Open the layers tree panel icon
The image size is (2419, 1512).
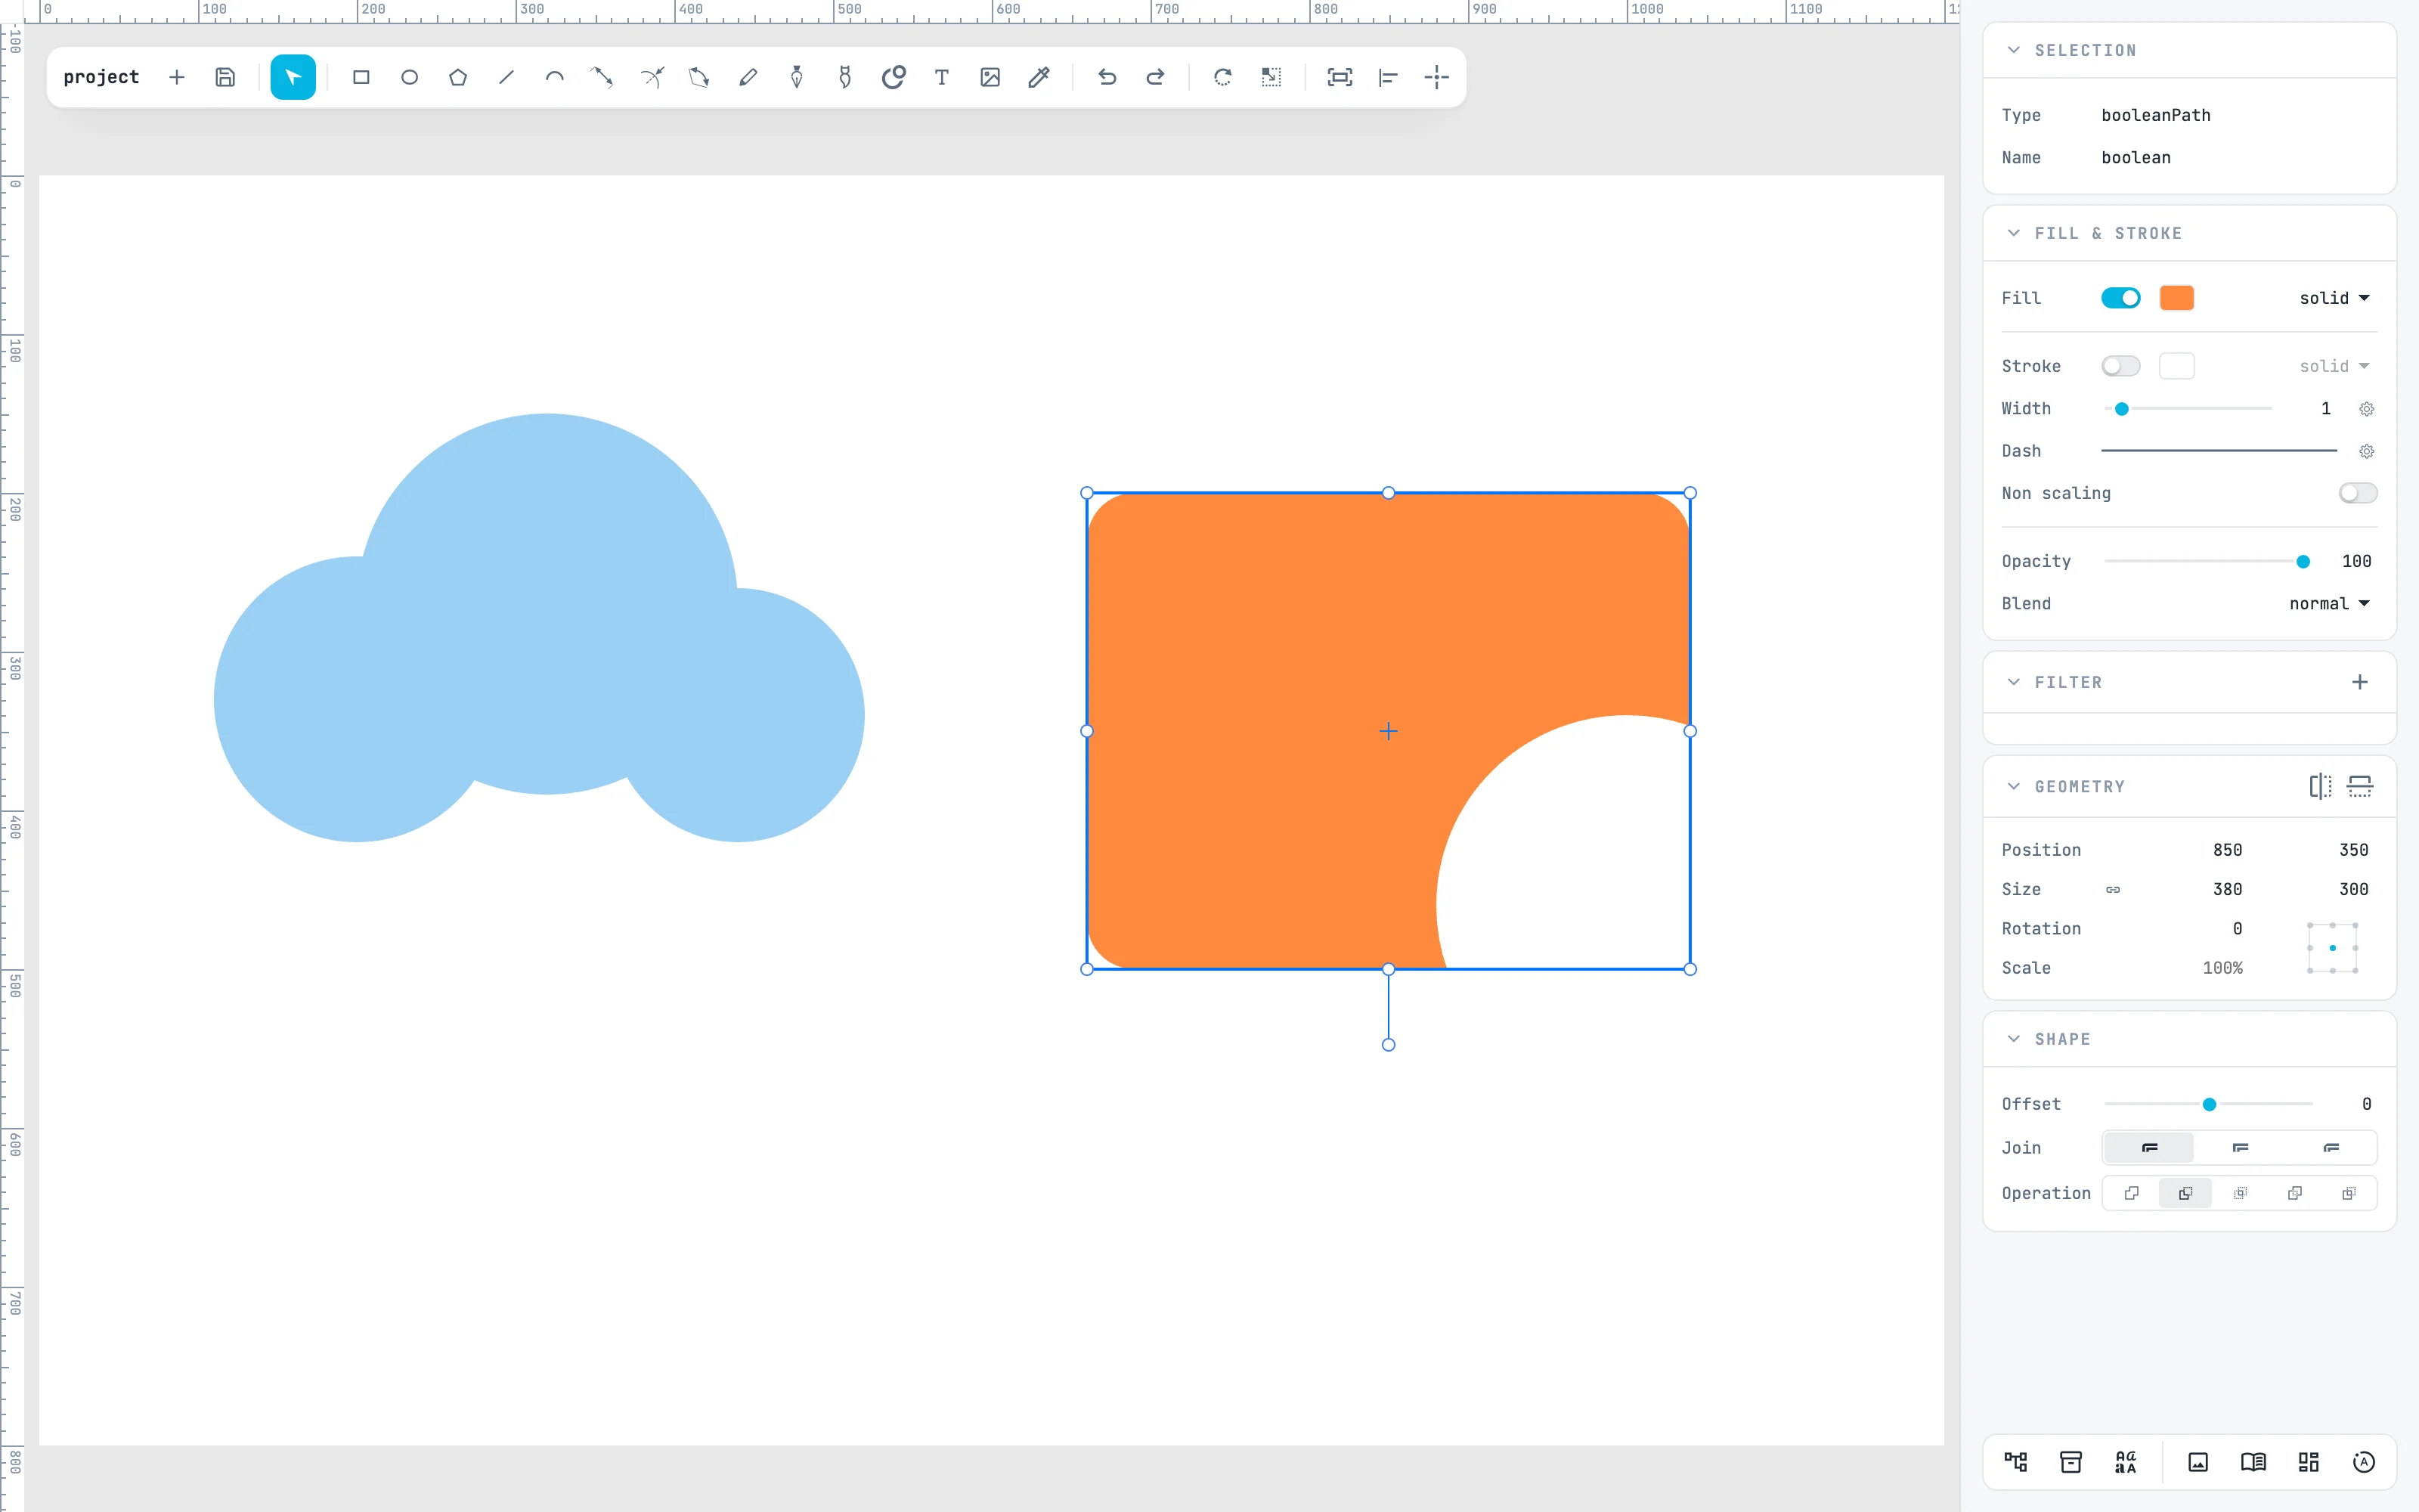2015,1462
